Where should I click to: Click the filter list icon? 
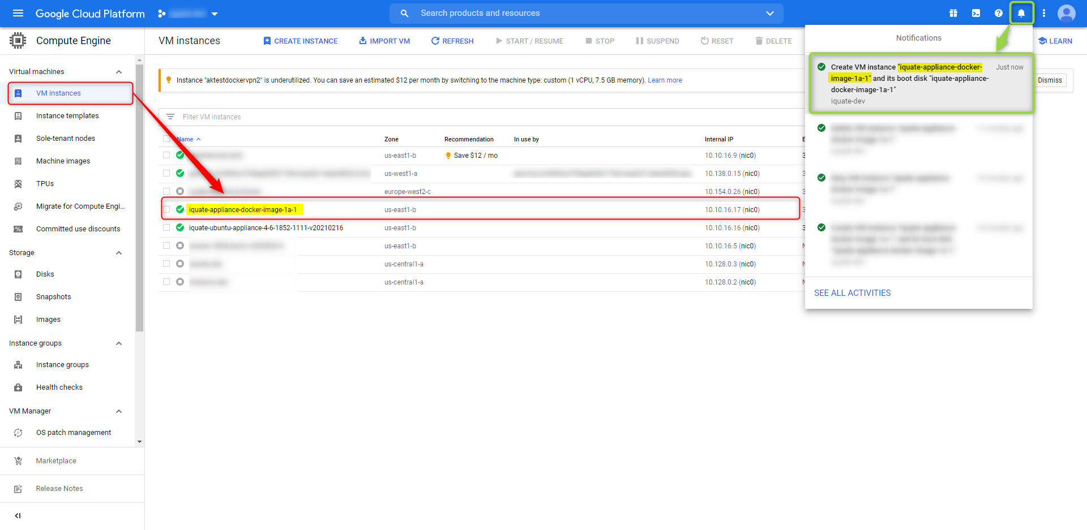pyautogui.click(x=170, y=117)
